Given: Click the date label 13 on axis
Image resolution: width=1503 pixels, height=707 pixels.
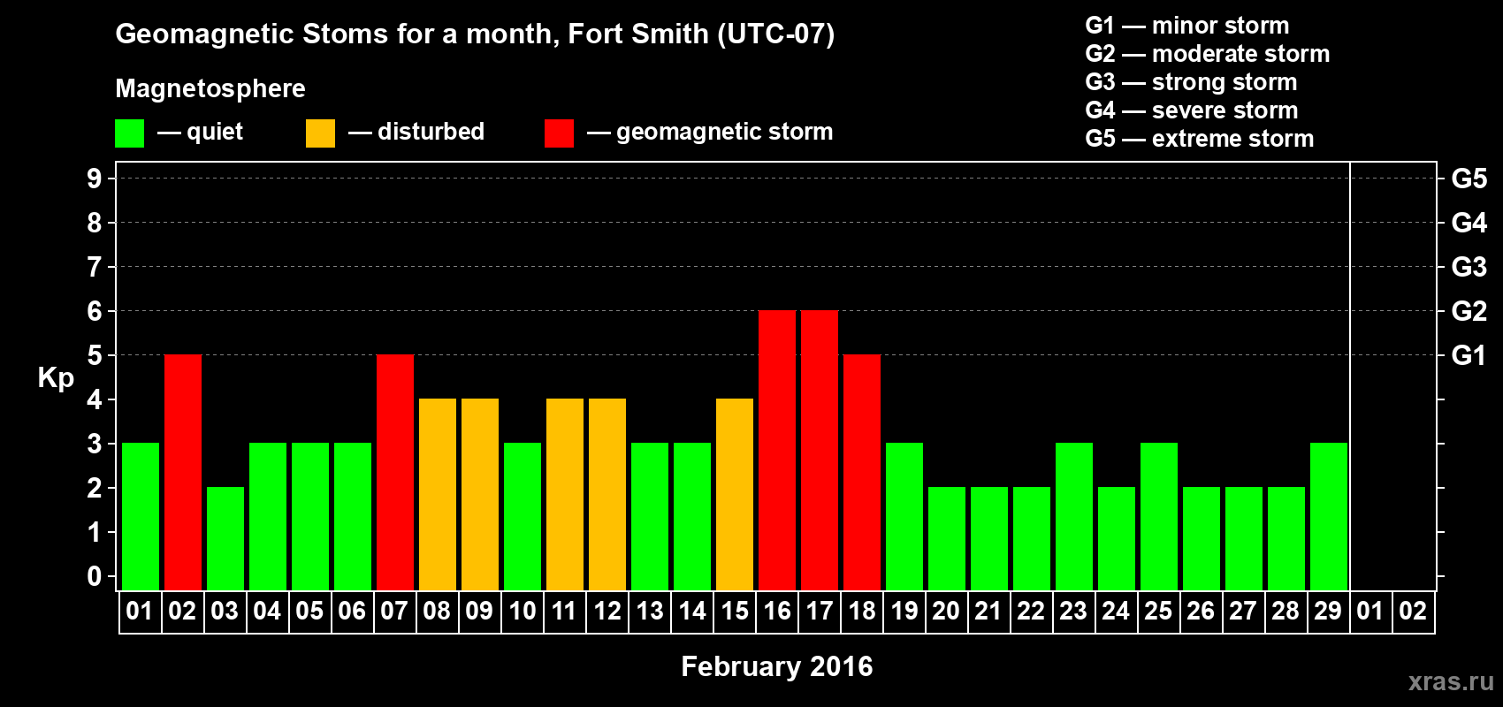Looking at the screenshot, I should [x=649, y=612].
